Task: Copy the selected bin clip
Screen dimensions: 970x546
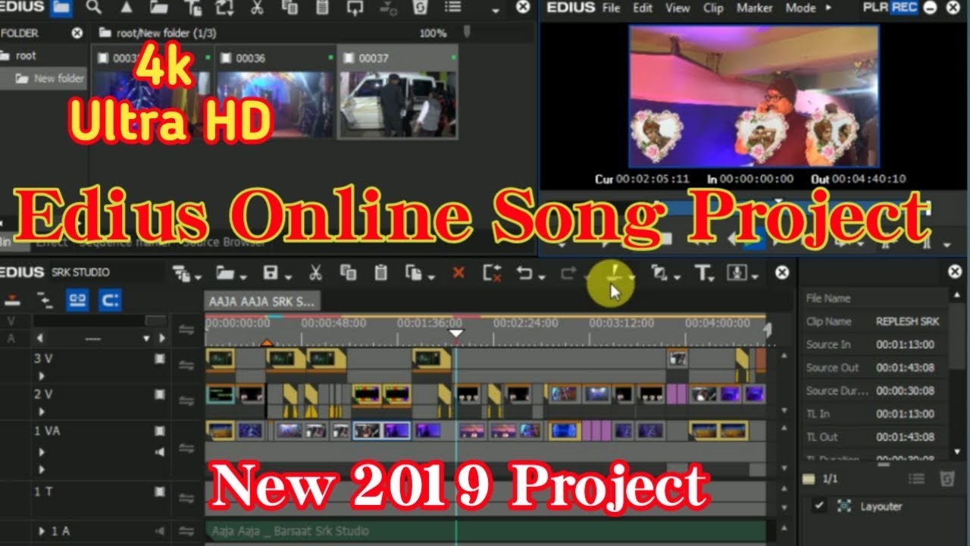Action: click(289, 8)
